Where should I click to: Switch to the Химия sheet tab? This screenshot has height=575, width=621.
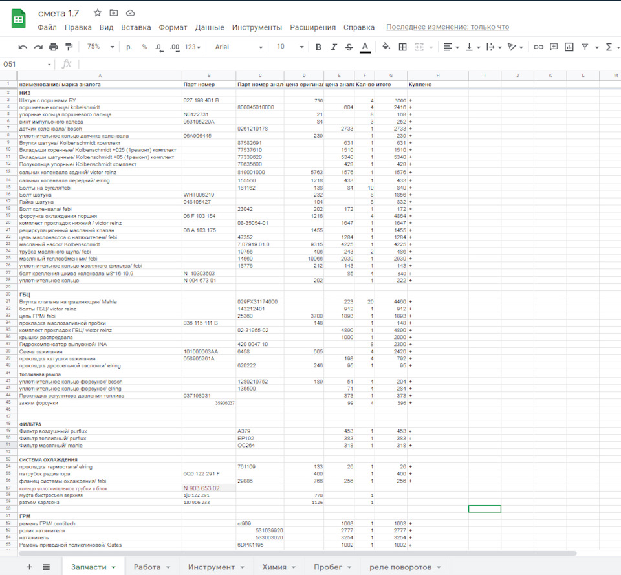click(279, 567)
